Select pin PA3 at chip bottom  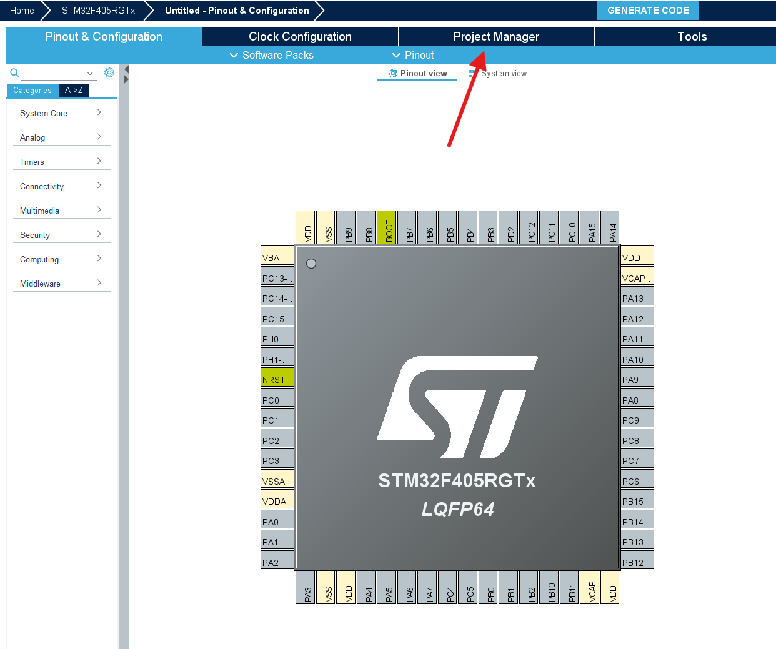(x=305, y=587)
